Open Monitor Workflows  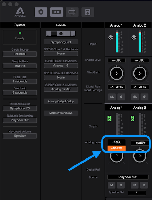pyautogui.click(x=61, y=113)
